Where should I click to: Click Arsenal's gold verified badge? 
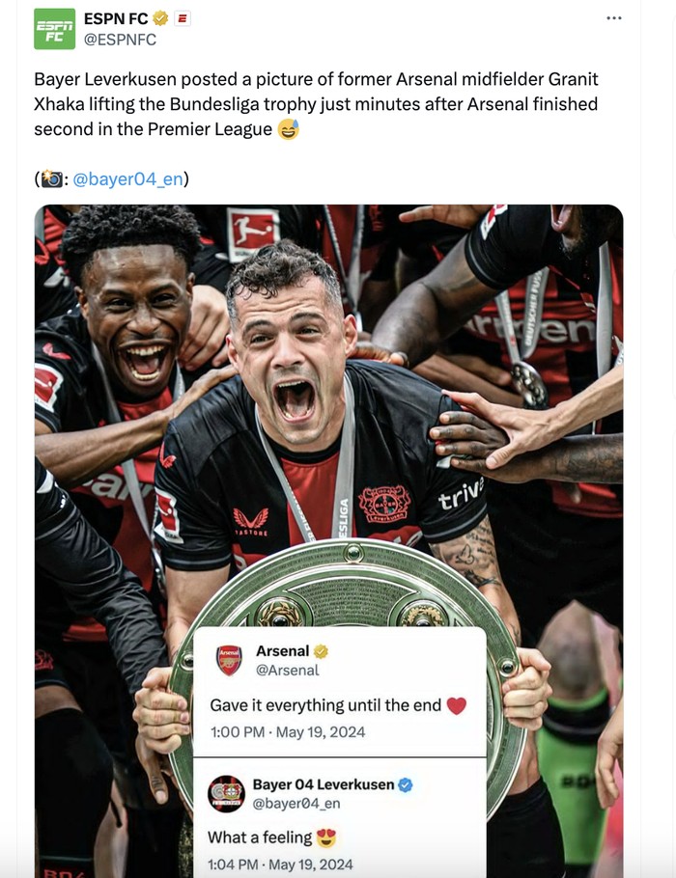322,651
